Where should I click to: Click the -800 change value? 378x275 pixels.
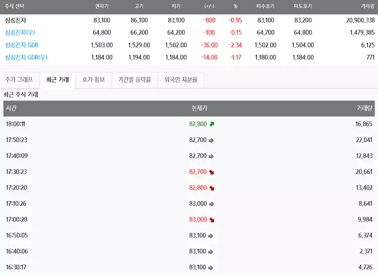[x=209, y=20]
